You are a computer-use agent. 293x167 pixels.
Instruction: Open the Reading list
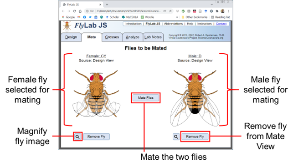pos(220,17)
